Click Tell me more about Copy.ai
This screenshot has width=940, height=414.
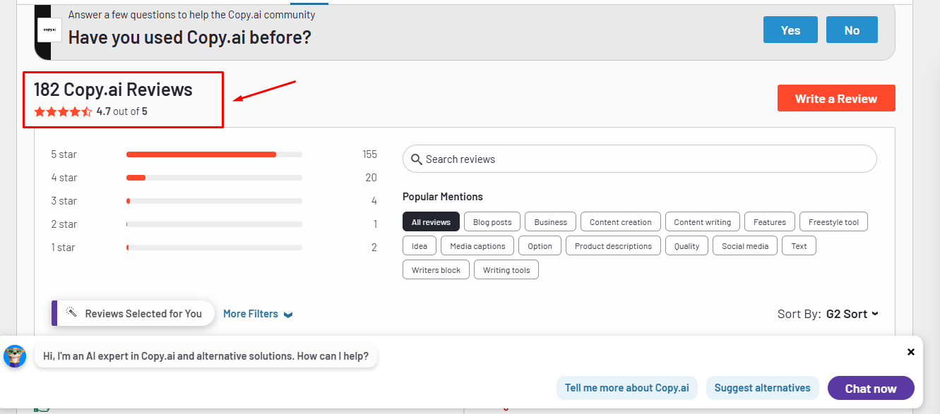[x=627, y=388]
